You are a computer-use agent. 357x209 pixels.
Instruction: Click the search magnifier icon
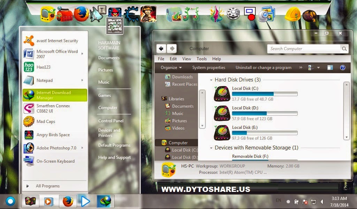344,49
